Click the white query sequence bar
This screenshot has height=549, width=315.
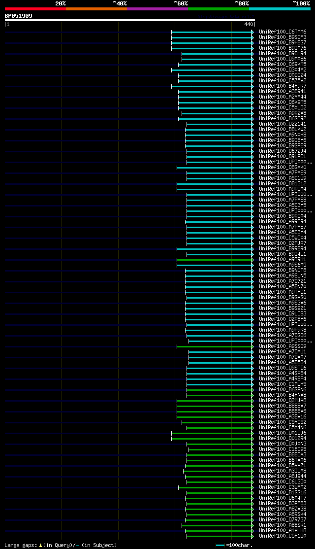(130, 20)
